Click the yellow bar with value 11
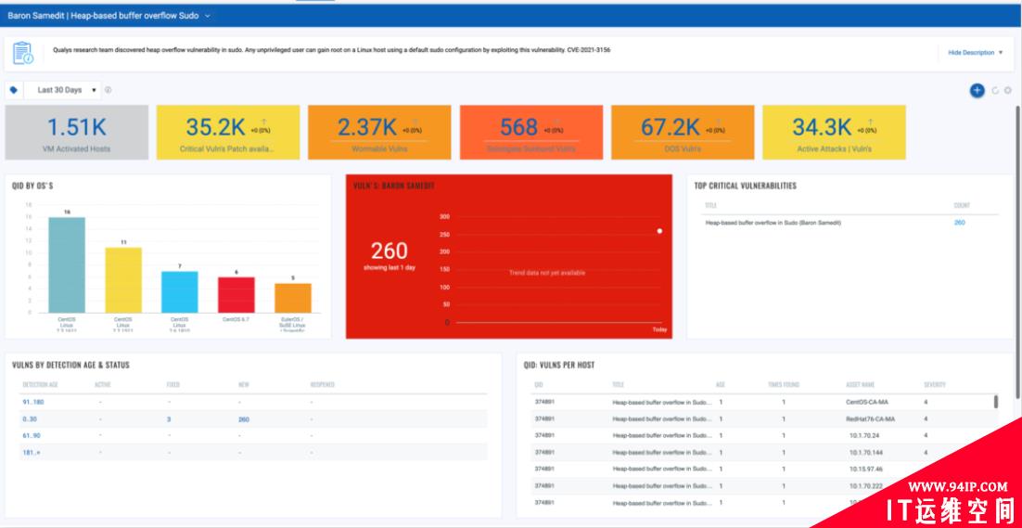 [123, 280]
